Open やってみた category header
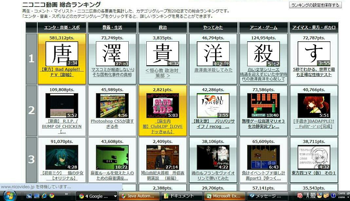Viewport: 350px width, 201px height. pyautogui.click(x=213, y=28)
